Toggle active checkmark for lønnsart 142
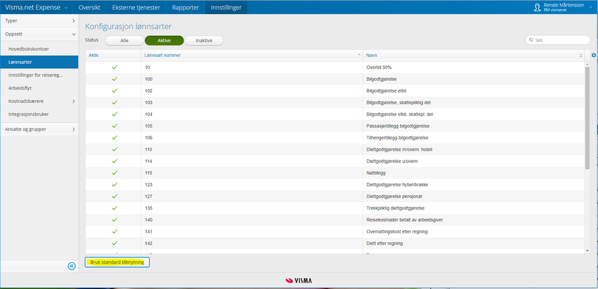The width and height of the screenshot is (598, 289). click(x=114, y=244)
